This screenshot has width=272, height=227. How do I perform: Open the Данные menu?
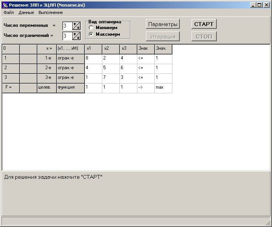26,13
